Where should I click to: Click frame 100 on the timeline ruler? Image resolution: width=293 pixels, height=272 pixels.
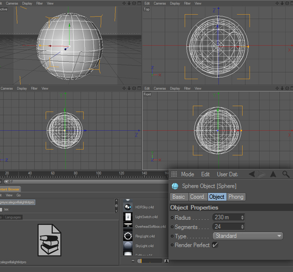99,174
